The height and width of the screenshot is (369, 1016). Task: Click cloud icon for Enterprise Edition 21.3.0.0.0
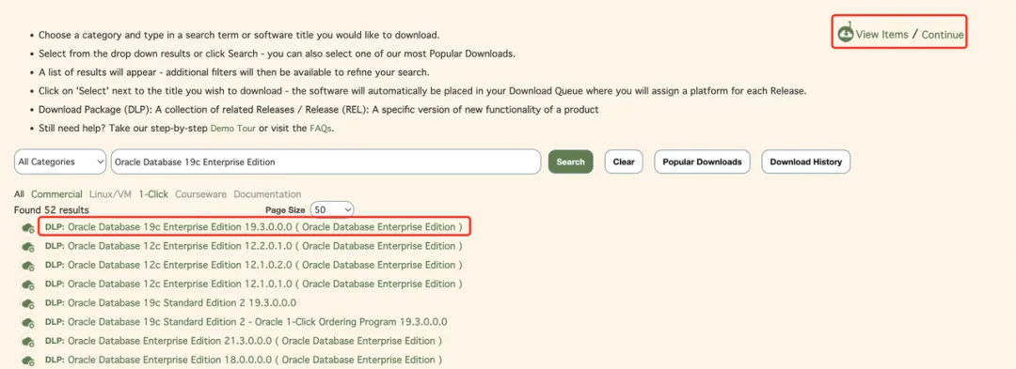point(28,341)
